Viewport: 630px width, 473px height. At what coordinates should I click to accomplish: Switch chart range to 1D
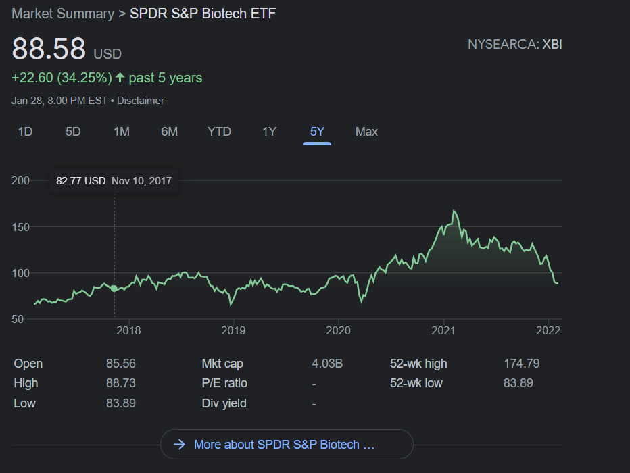25,132
